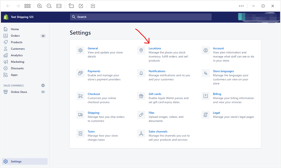
Task: Click the Sales channels network icon
Action: 141,133
